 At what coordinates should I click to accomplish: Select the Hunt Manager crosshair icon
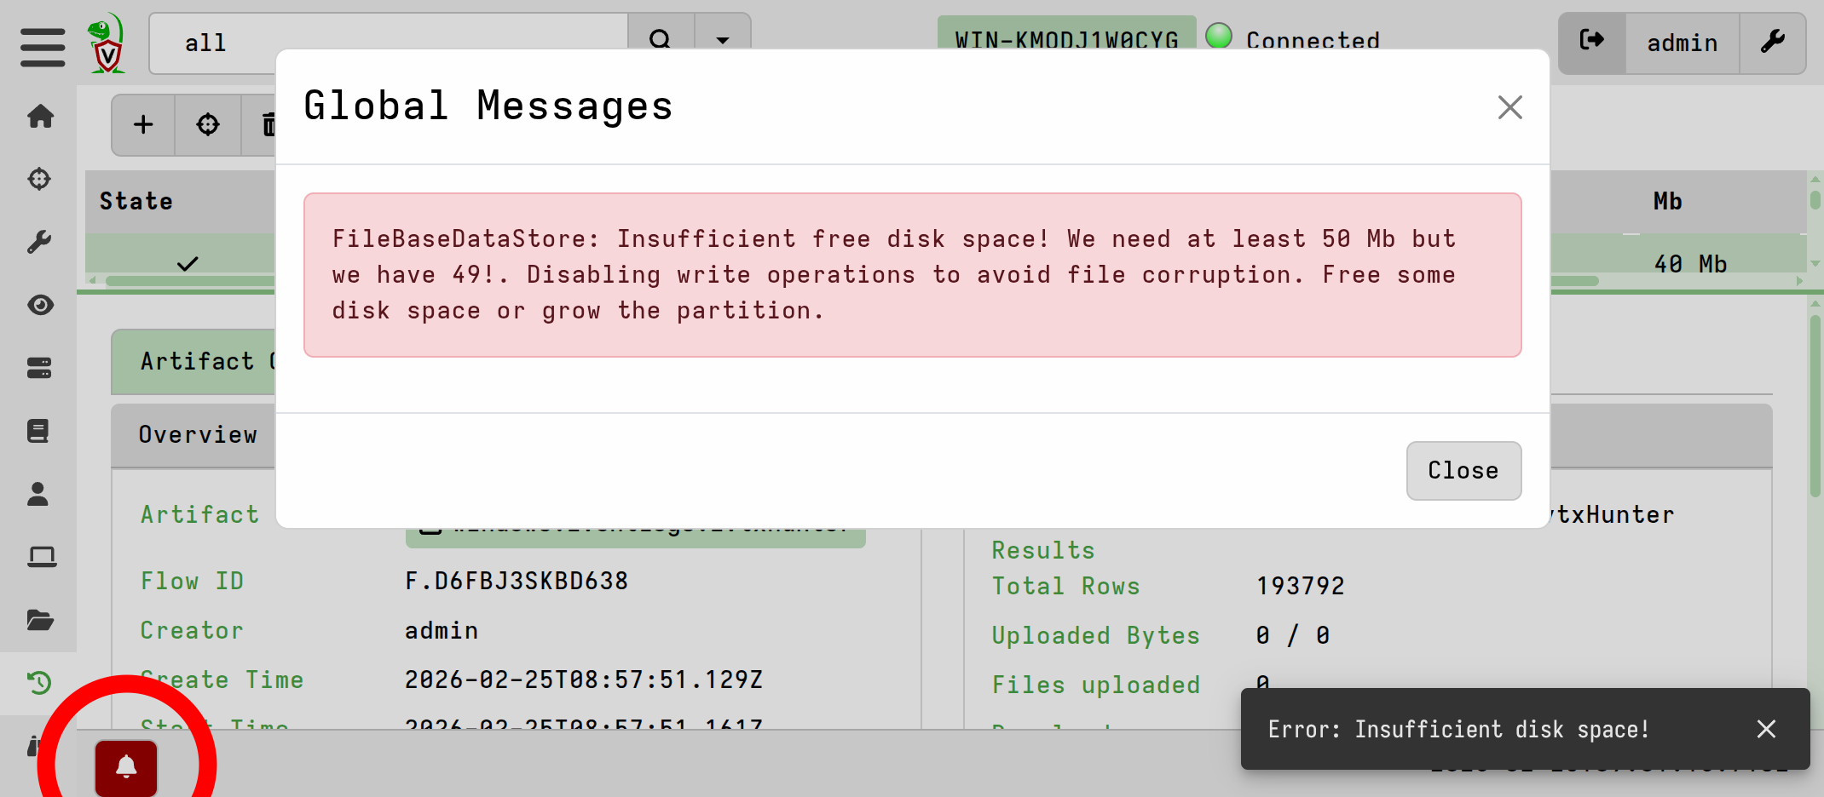tap(39, 180)
